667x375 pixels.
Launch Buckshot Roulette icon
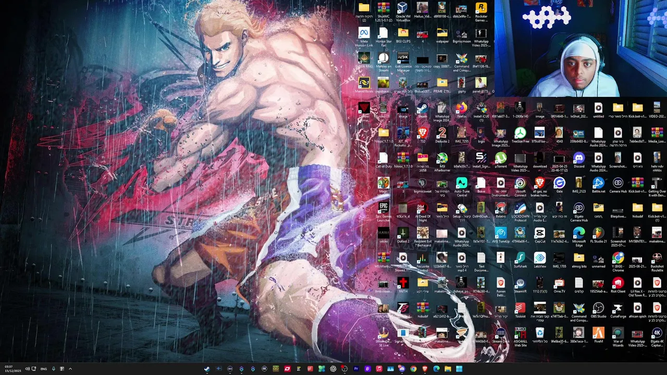(x=657, y=262)
